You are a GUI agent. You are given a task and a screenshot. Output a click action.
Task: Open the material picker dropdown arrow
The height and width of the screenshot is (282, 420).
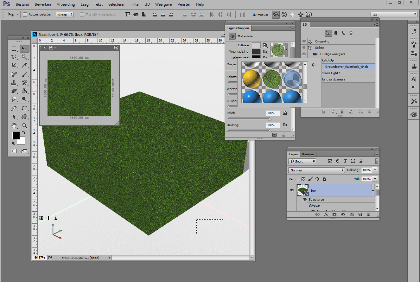(x=286, y=50)
